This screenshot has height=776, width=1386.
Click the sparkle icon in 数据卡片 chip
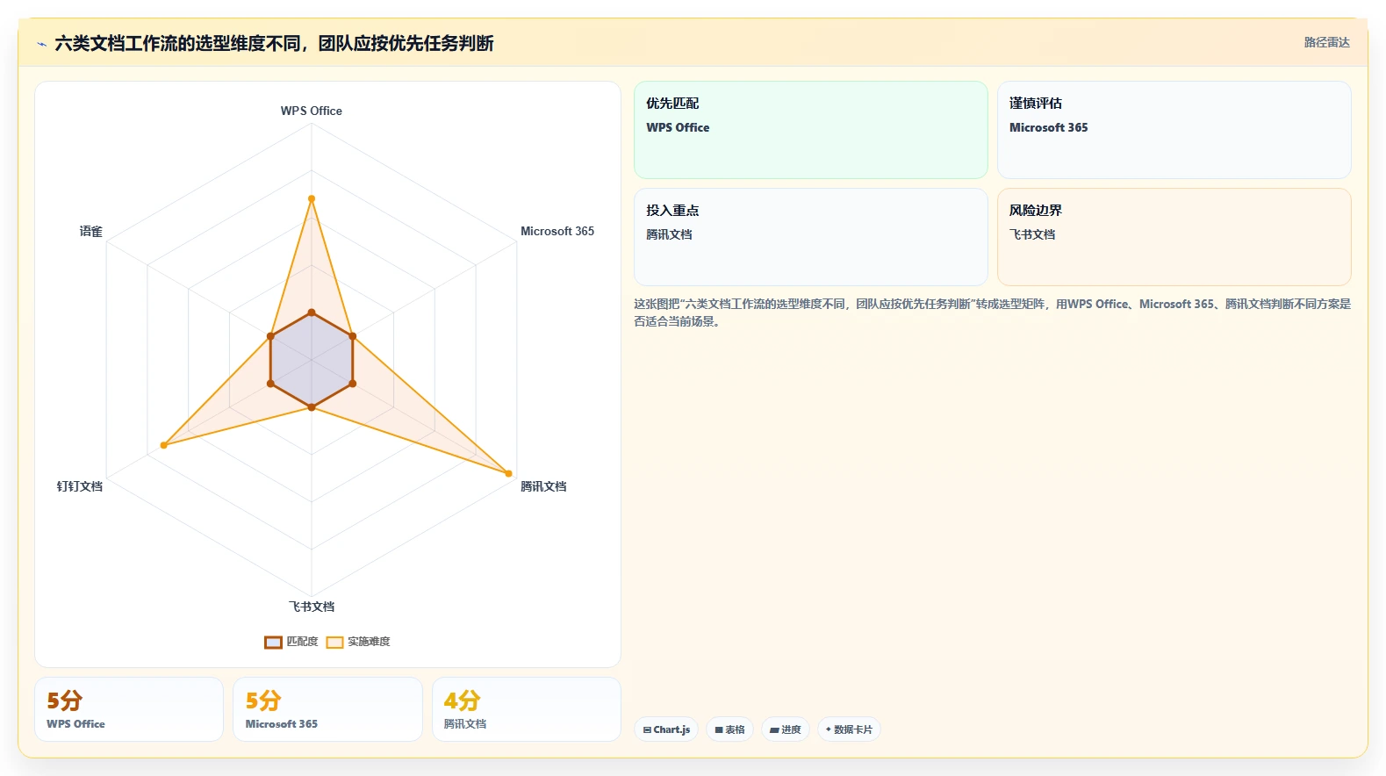[829, 729]
